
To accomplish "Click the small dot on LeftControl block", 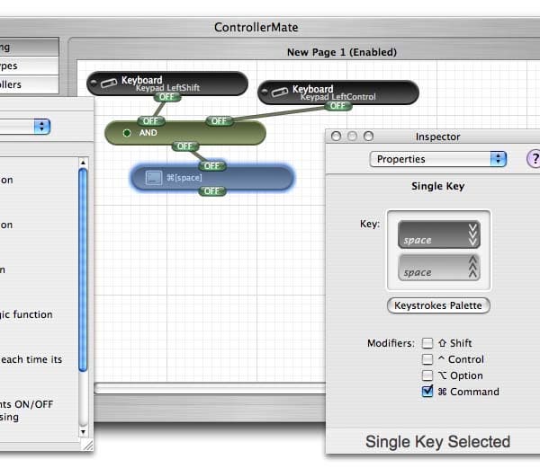I will coord(264,92).
